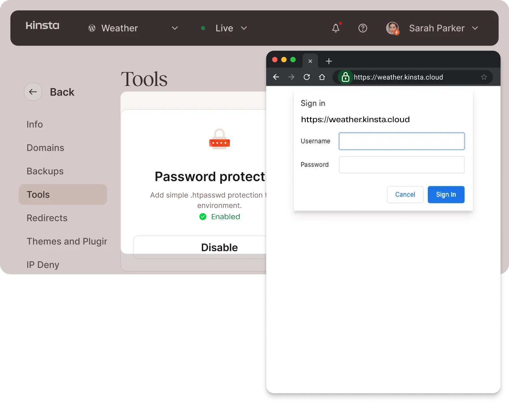Focus the Username input field
The width and height of the screenshot is (509, 416).
[x=402, y=141]
